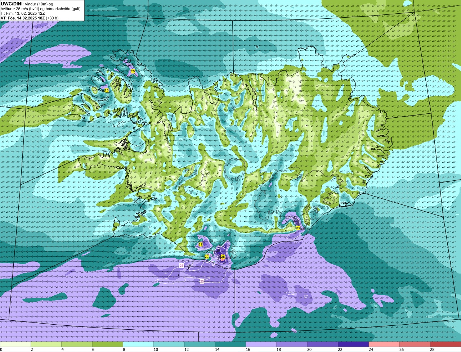The height and width of the screenshot is (352, 461).
Task: Click the white 25 contour label beside the 27 marker
Action: 182,265
